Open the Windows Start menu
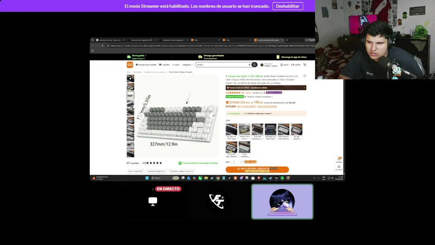Viewport: 435px width, 245px height. click(147, 178)
